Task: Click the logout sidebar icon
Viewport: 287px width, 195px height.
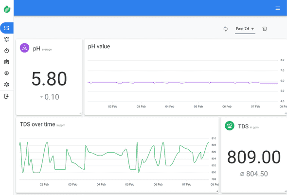Action: pos(7,96)
